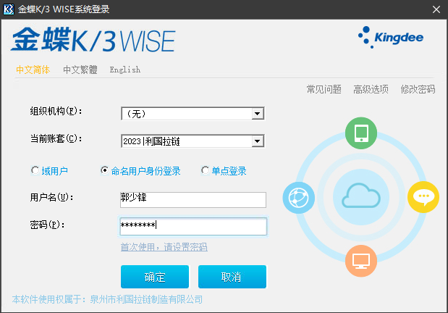Screen dimensions: 448x313
Task: Click the Kingdee brand logo
Action: point(391,36)
